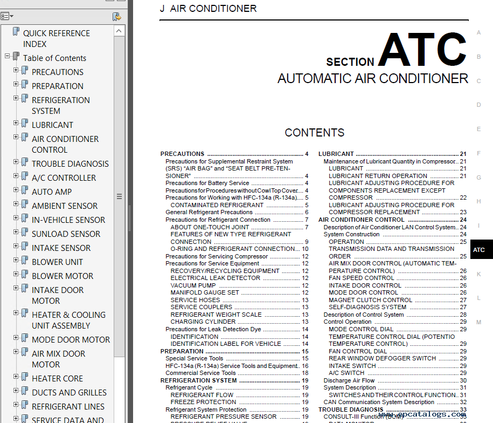Collapse the Table of Contents tree node
Viewport: 493px width, 423px height.
coord(7,56)
